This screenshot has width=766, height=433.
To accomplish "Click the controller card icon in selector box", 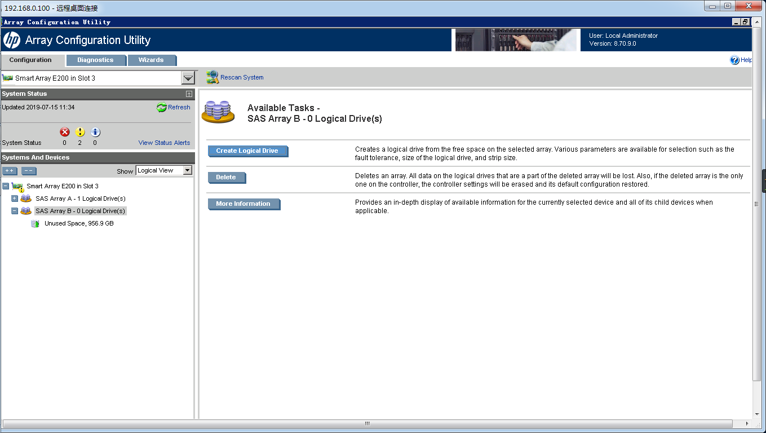I will pyautogui.click(x=7, y=78).
